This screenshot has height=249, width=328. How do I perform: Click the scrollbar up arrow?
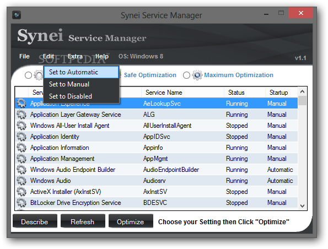(x=302, y=91)
